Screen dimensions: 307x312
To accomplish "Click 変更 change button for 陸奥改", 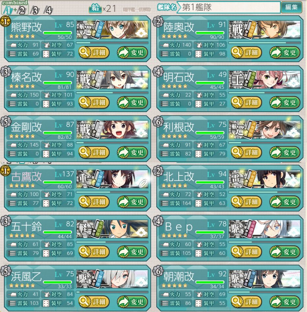I will 285,53.
